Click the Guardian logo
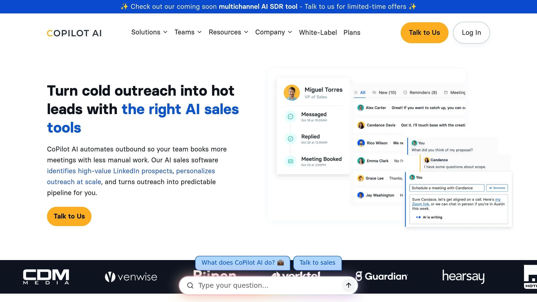The width and height of the screenshot is (537, 302). [x=382, y=276]
